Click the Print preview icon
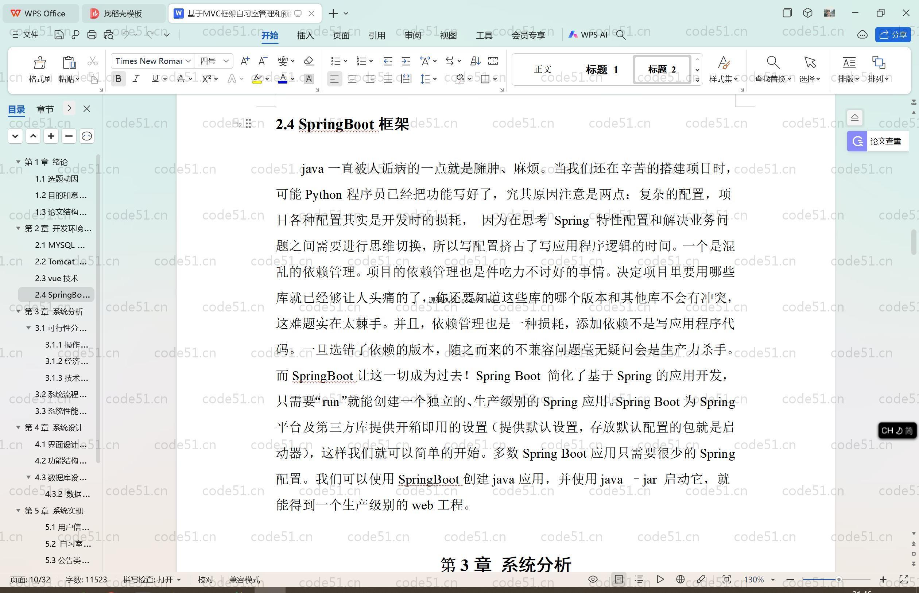The image size is (919, 593). (109, 35)
